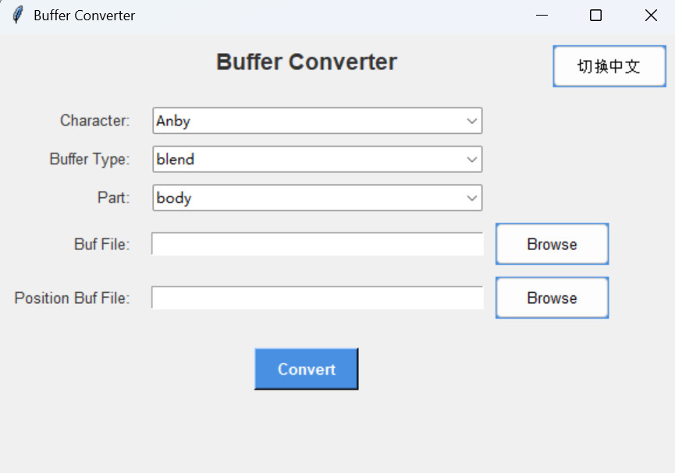Click the Position Buf File: label

(x=72, y=298)
